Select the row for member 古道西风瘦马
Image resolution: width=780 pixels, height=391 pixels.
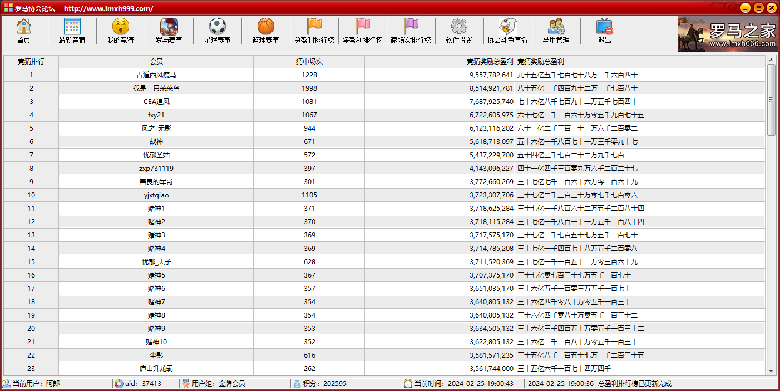[x=156, y=75]
